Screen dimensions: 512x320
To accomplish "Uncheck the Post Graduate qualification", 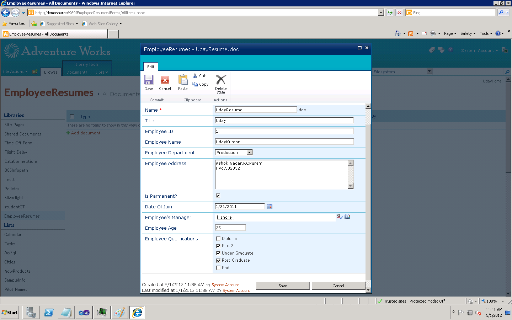I will coord(218,260).
